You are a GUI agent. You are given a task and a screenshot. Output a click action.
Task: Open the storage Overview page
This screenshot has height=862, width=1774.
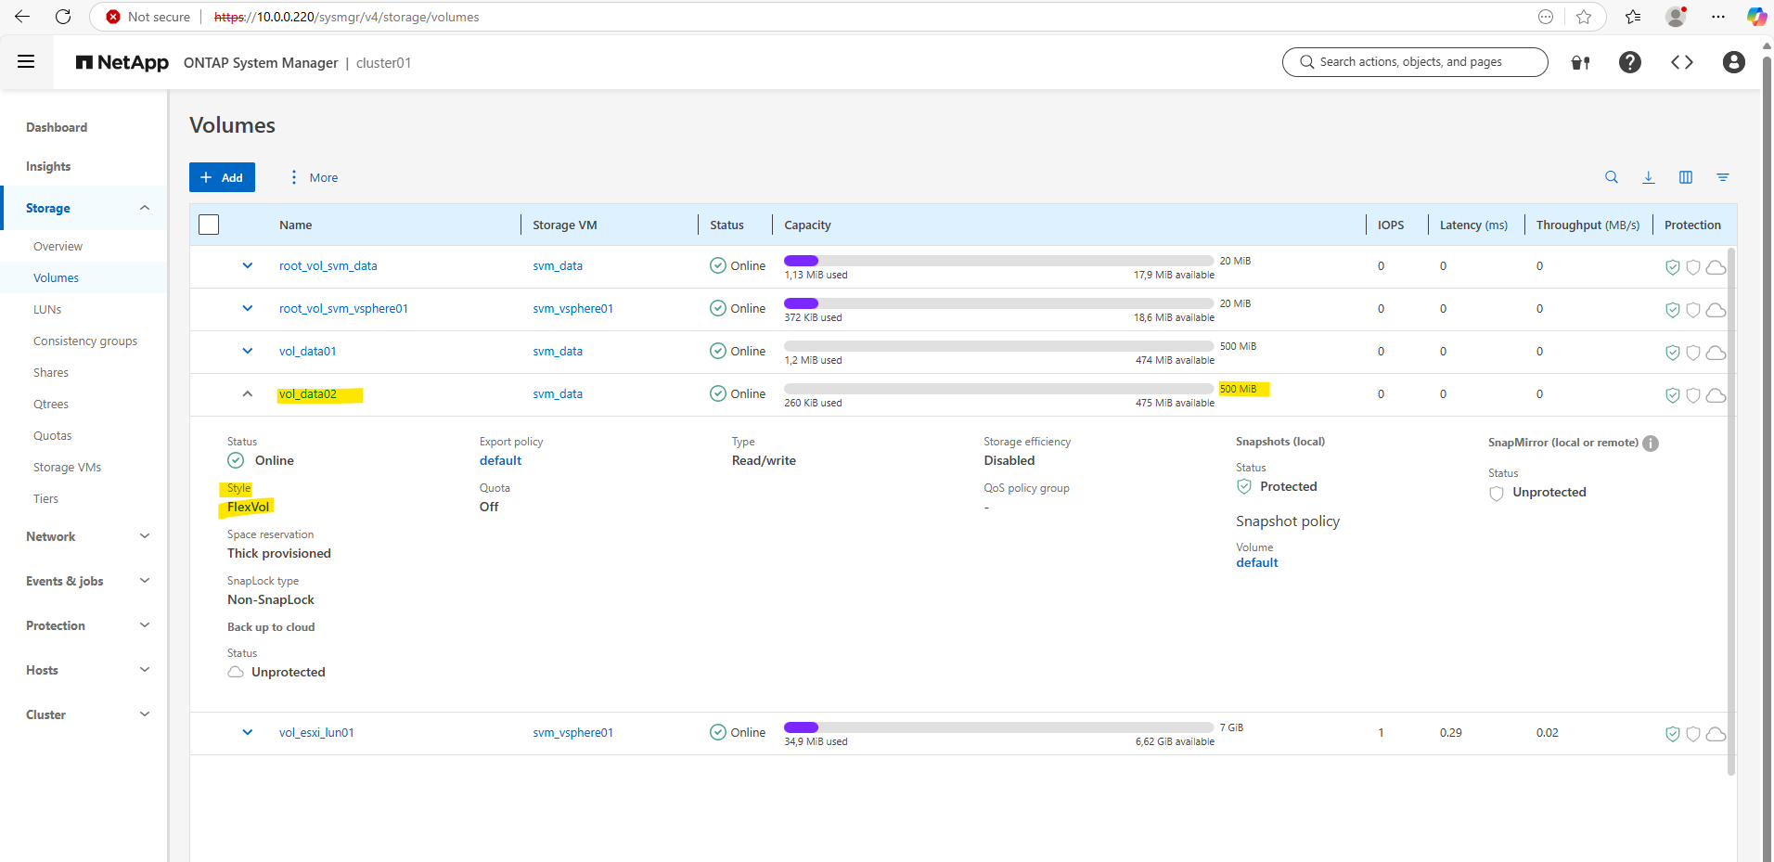click(58, 246)
